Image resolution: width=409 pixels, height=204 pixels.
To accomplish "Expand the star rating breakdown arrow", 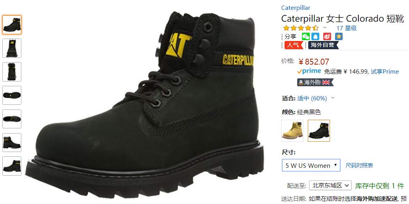I will coord(325,28).
